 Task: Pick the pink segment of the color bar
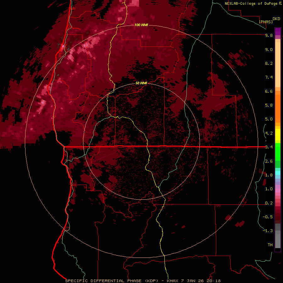(278, 191)
